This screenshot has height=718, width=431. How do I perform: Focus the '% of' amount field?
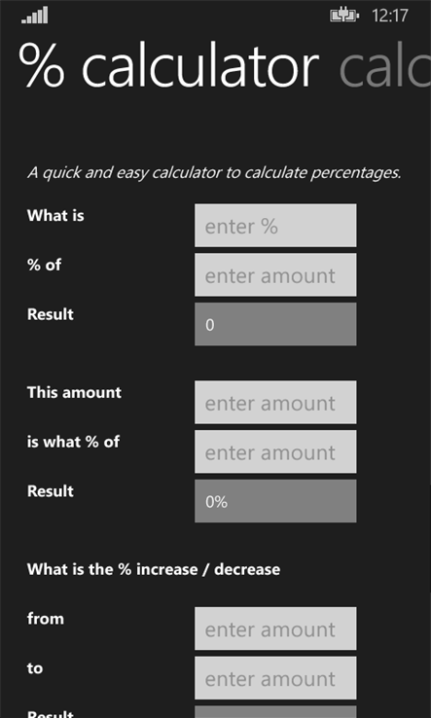click(275, 274)
